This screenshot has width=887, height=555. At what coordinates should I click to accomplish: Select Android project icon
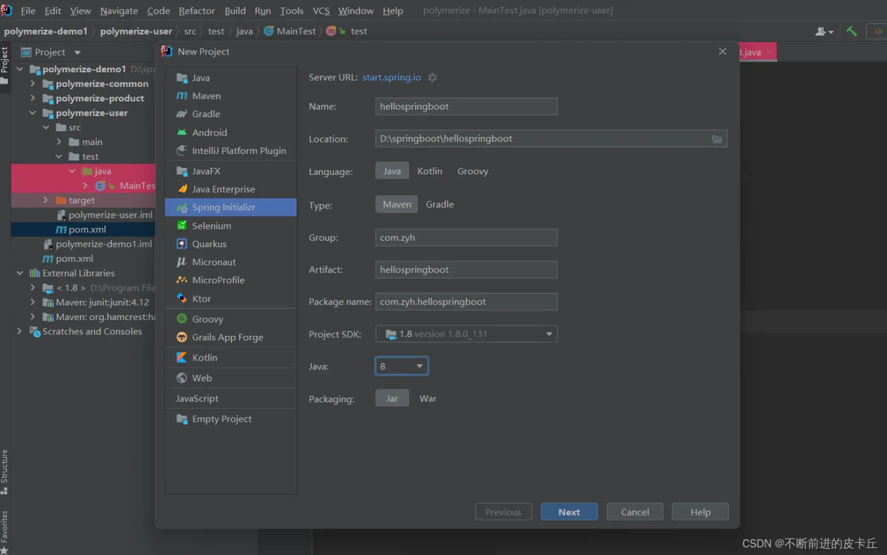(182, 132)
